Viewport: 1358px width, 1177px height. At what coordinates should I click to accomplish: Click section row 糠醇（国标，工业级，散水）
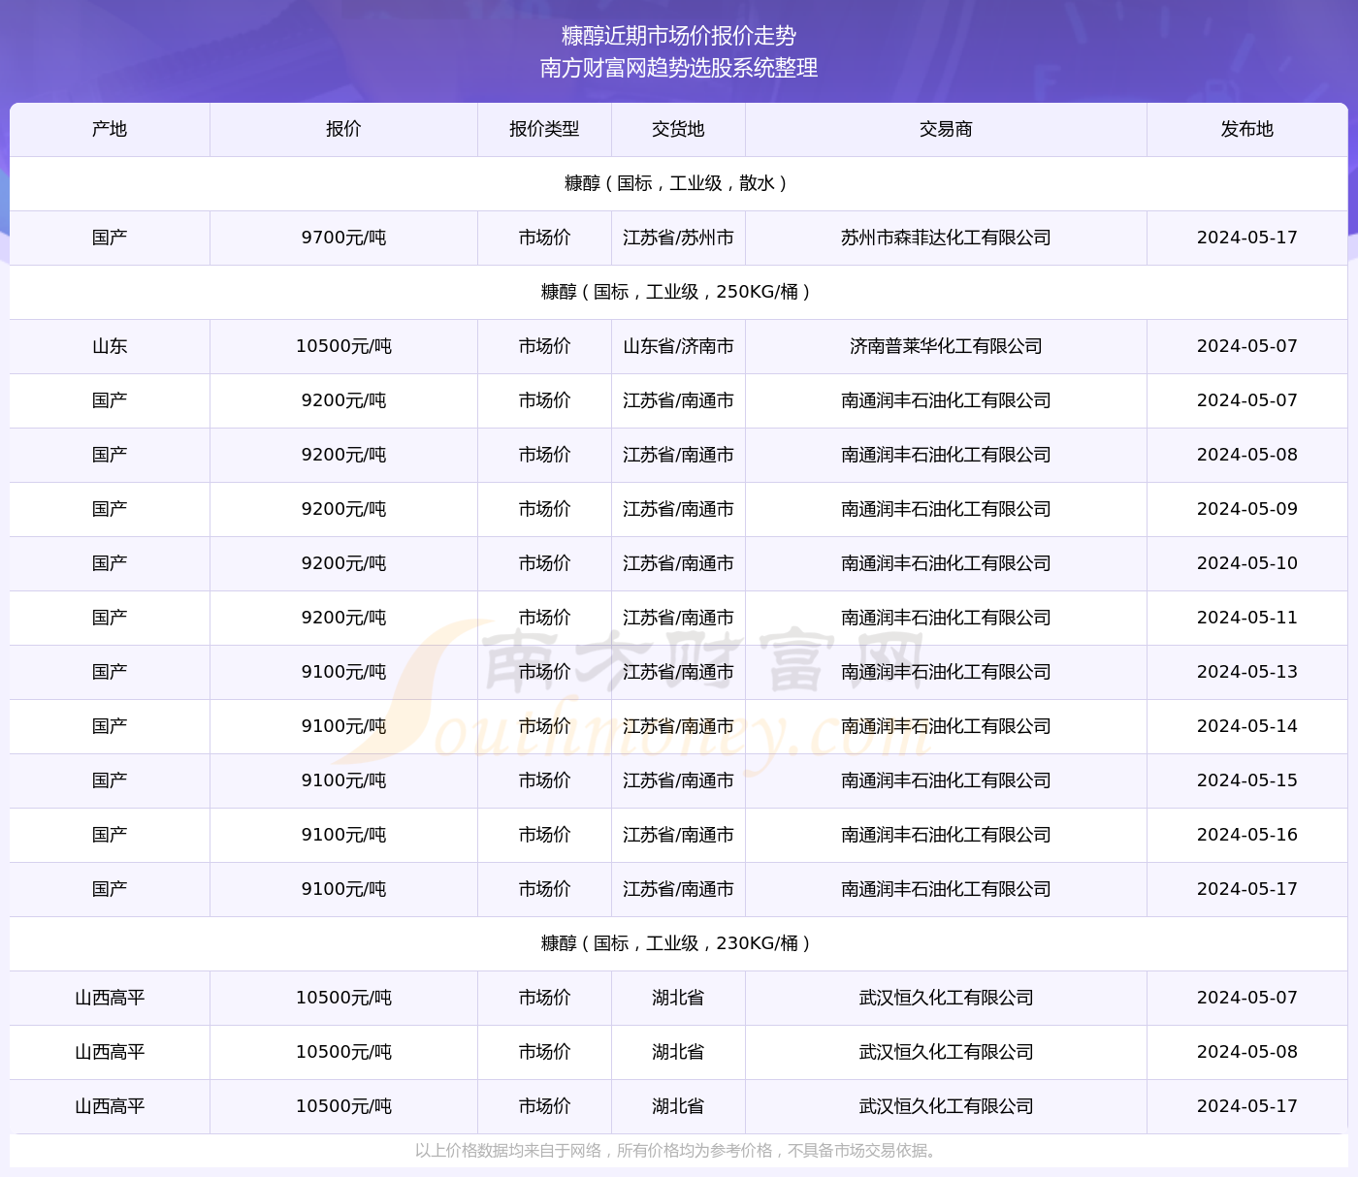tap(678, 183)
